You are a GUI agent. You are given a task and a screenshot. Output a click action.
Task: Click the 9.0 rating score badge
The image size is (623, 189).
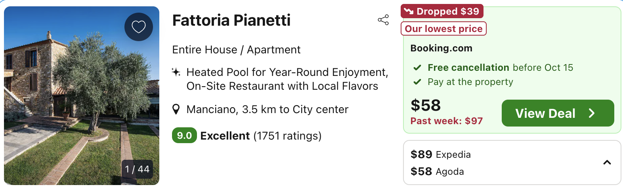click(x=184, y=136)
